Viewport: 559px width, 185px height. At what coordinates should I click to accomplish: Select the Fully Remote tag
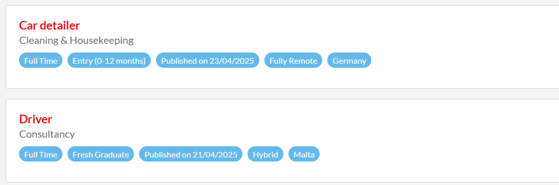(x=293, y=61)
